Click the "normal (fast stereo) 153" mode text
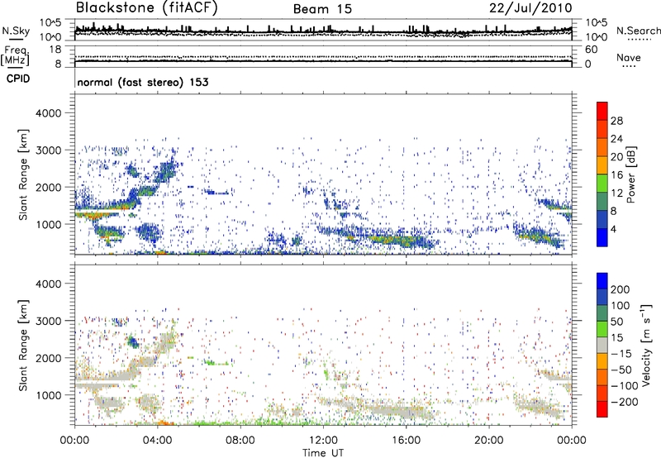Image resolution: width=661 pixels, height=458 pixels. [143, 82]
